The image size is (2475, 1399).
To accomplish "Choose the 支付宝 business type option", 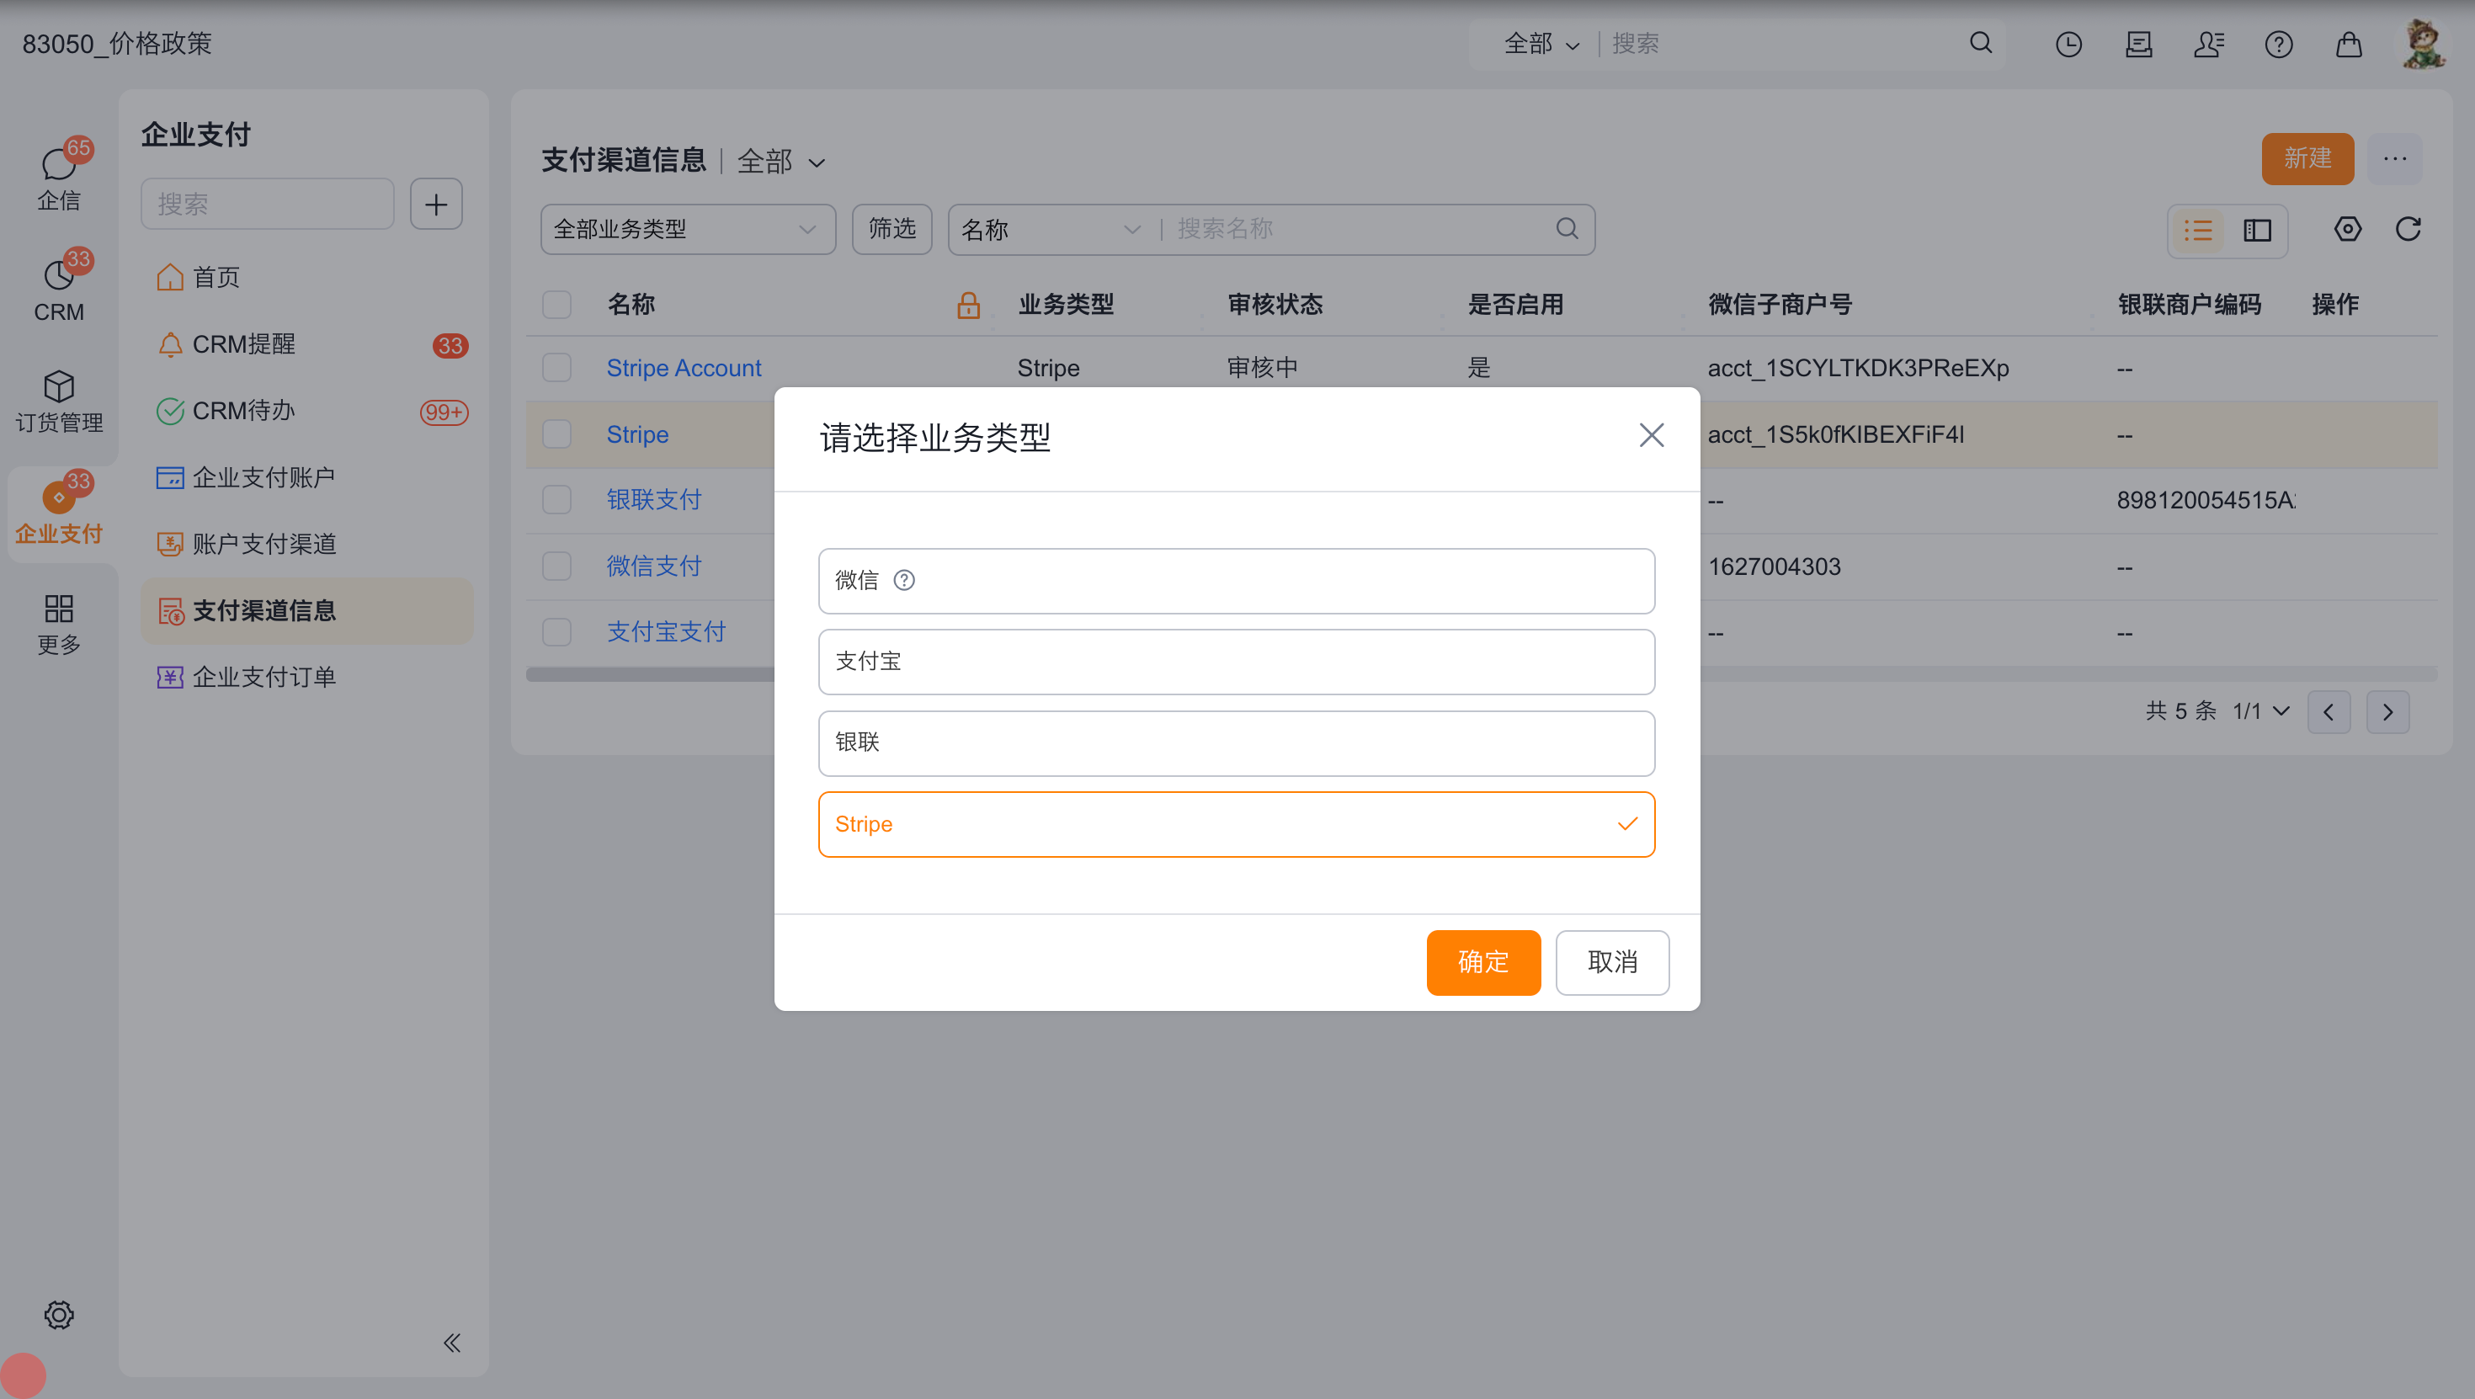I will pyautogui.click(x=1236, y=661).
